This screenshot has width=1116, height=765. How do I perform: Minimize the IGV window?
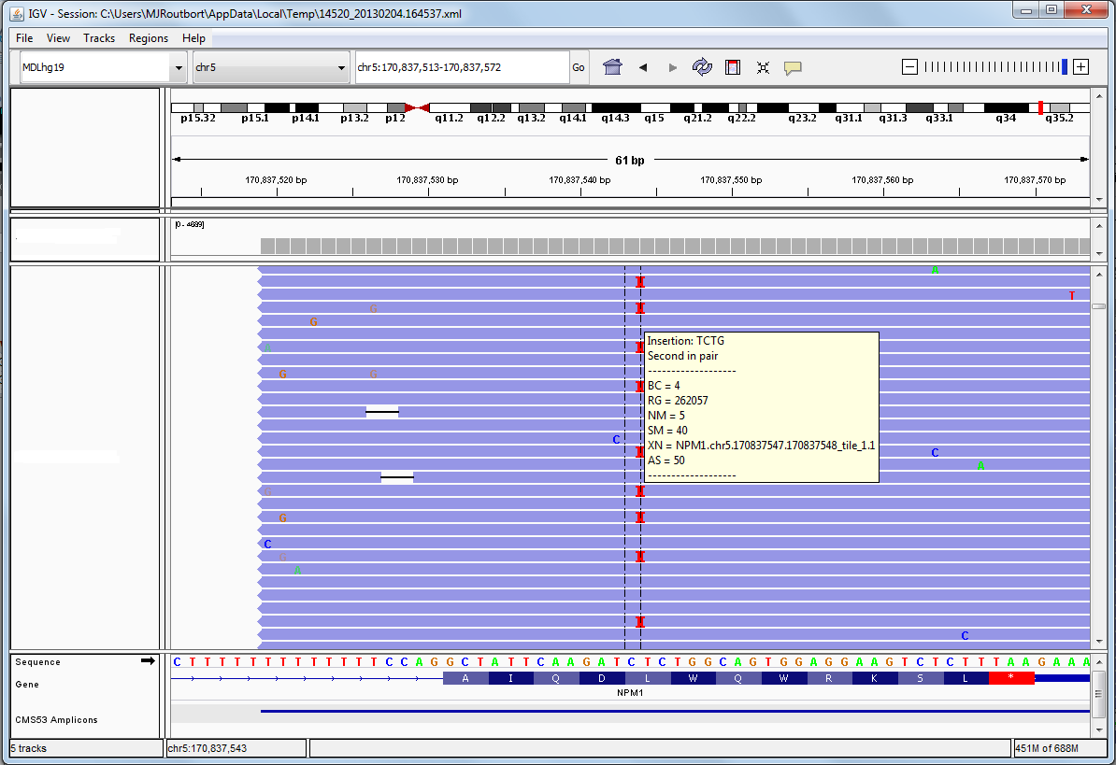click(x=1026, y=10)
